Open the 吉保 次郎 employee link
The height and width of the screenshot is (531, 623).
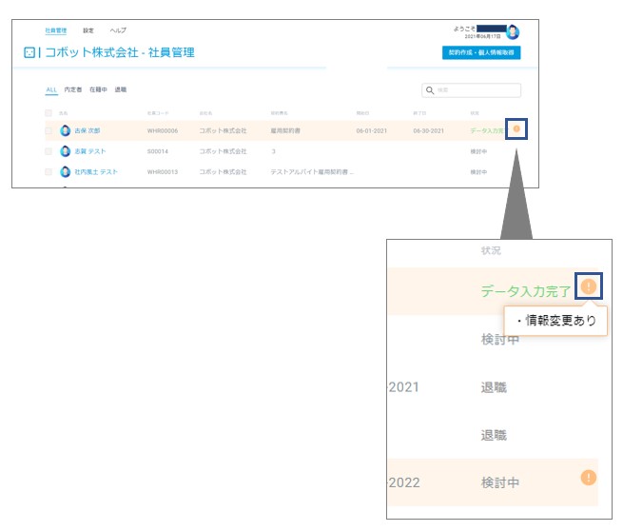pos(88,130)
